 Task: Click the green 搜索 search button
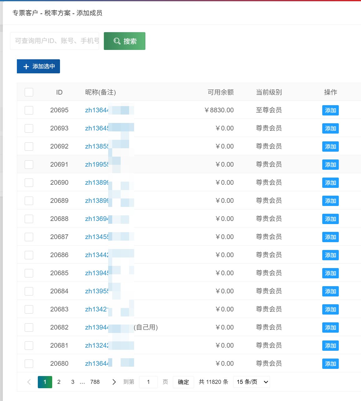coord(124,41)
